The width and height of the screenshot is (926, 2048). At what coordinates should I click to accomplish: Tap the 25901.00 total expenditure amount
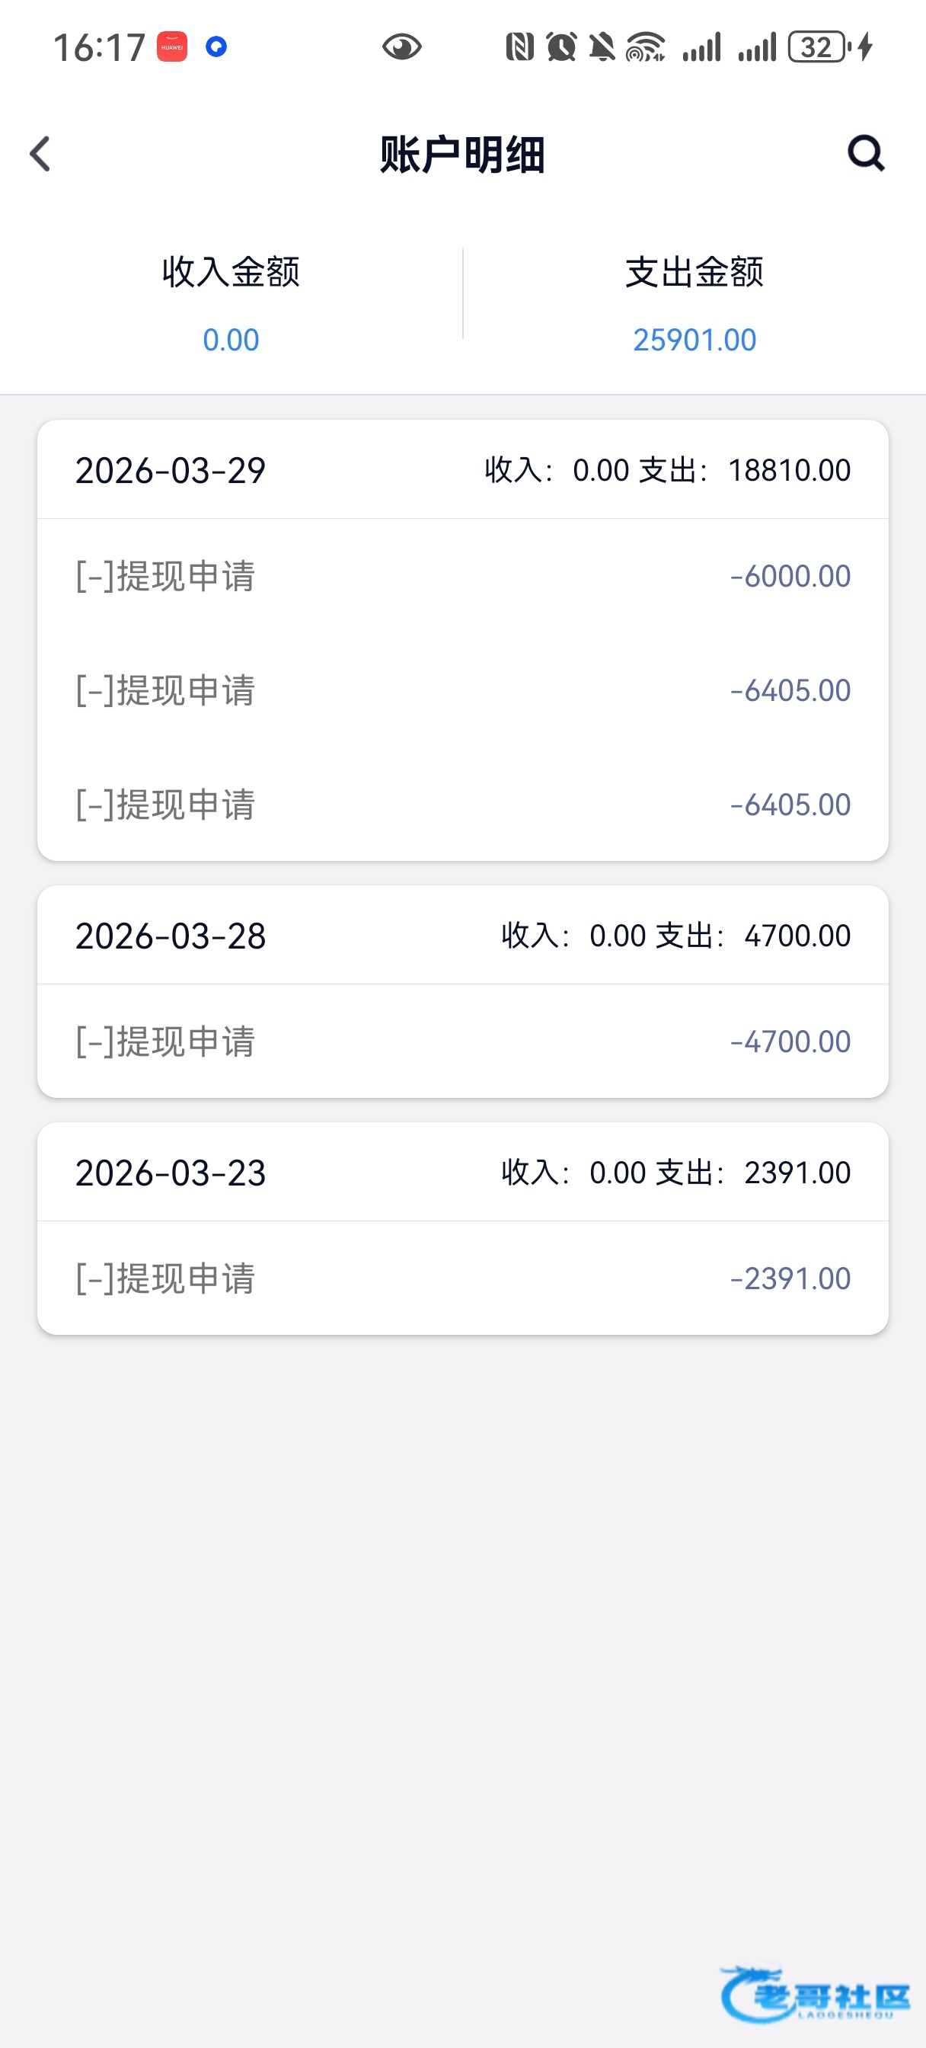coord(694,341)
